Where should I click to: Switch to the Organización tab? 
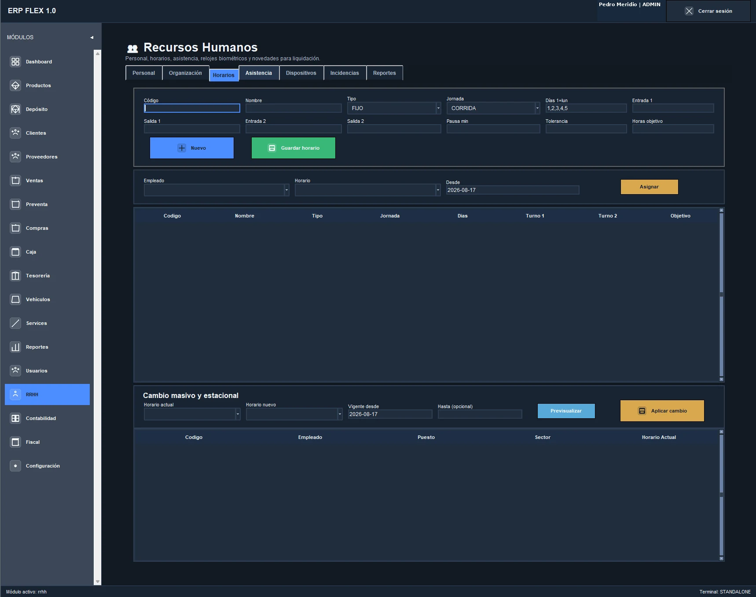point(185,73)
